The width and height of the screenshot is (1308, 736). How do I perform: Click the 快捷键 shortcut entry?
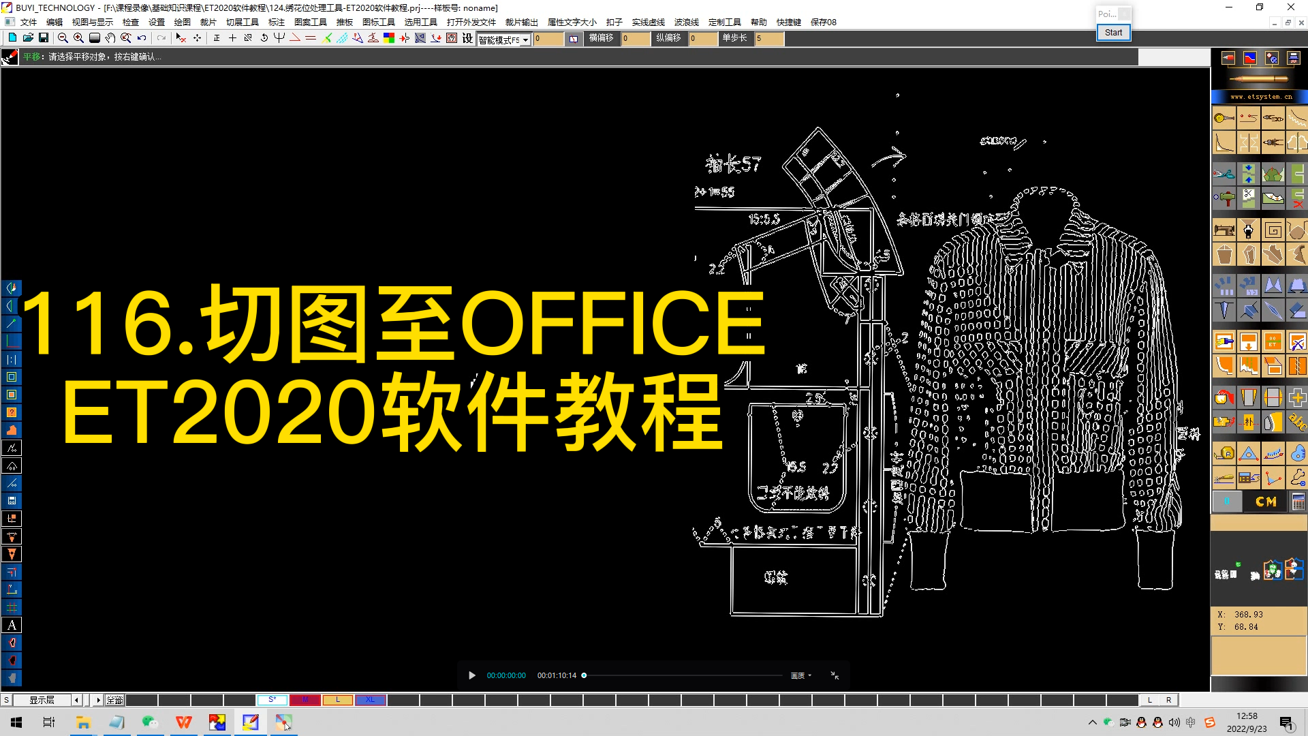(x=788, y=22)
